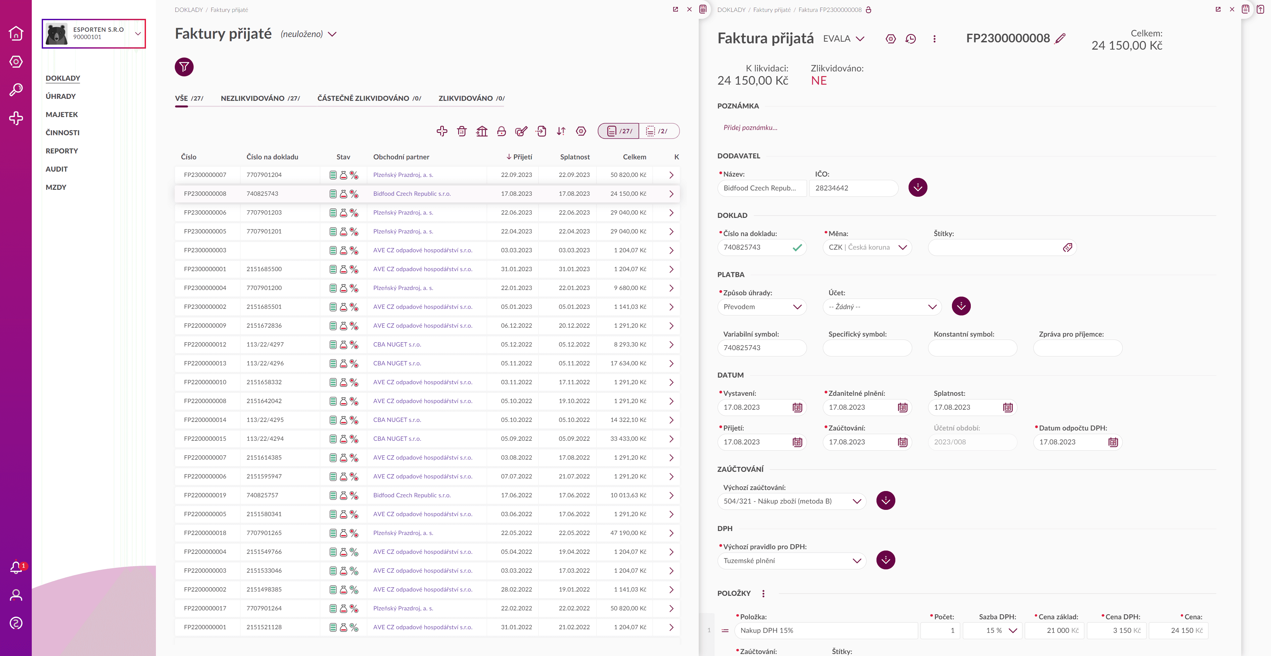
Task: Open notifications bell with red badge
Action: (x=17, y=567)
